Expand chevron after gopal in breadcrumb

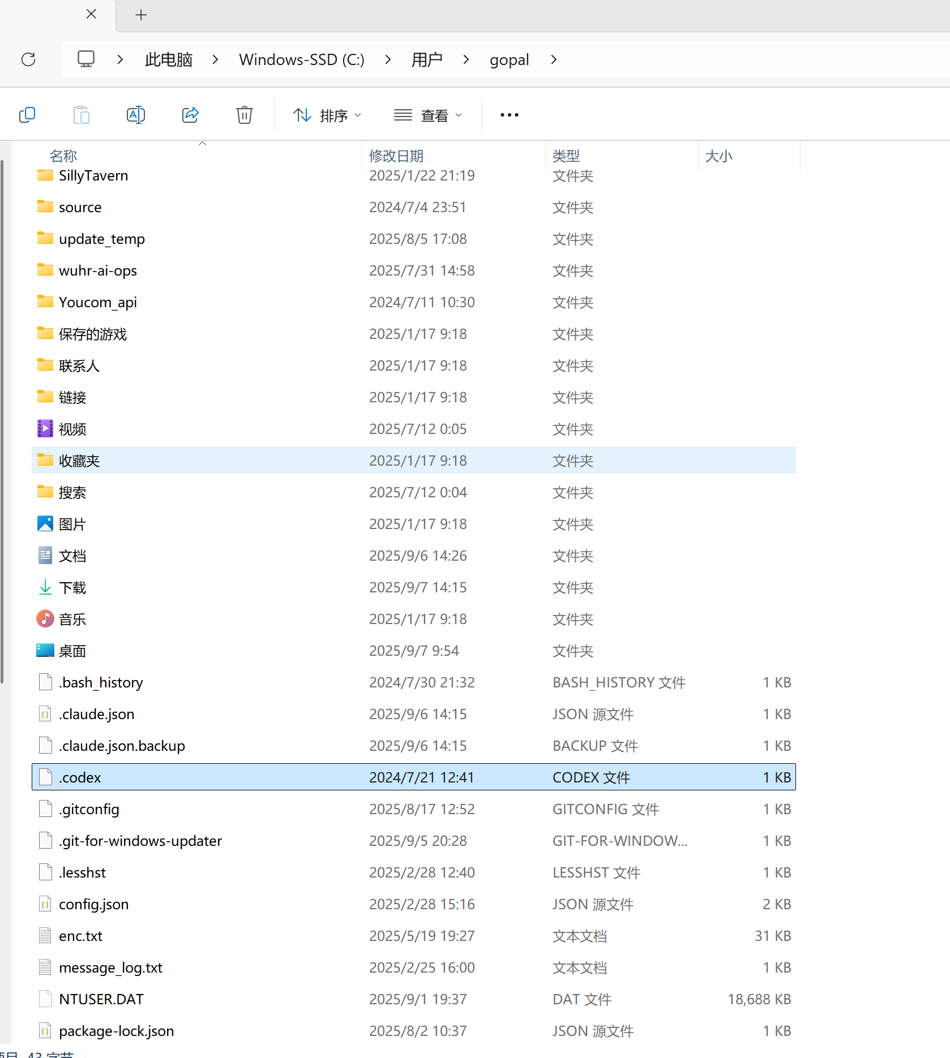coord(554,59)
